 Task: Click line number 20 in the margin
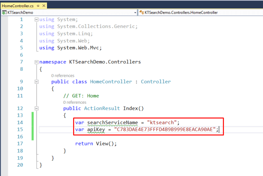(x=20, y=165)
